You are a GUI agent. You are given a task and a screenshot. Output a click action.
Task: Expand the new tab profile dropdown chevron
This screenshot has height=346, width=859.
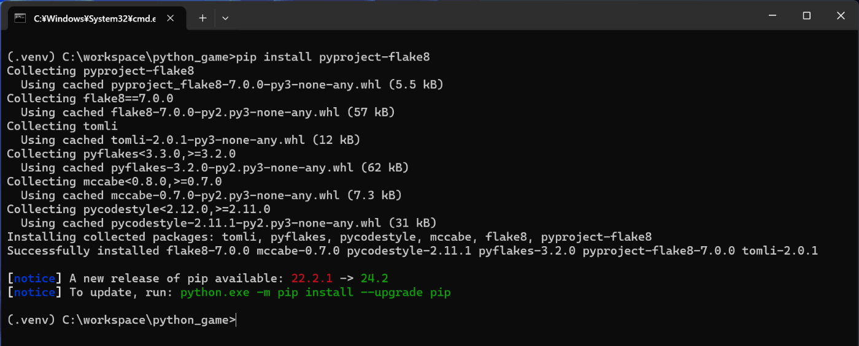pyautogui.click(x=225, y=18)
